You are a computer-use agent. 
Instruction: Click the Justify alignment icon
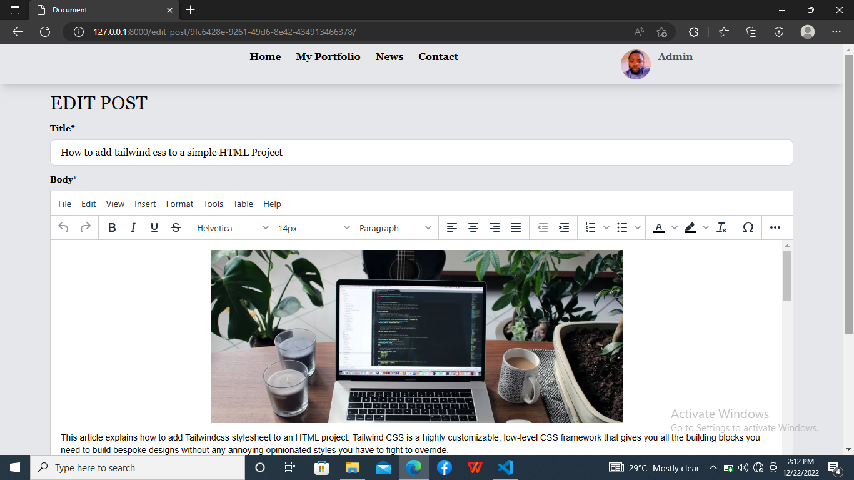(x=515, y=227)
